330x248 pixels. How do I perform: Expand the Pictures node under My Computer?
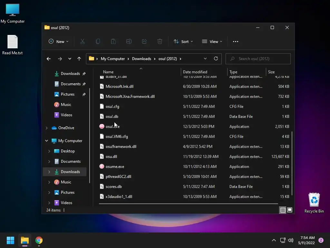(49, 192)
